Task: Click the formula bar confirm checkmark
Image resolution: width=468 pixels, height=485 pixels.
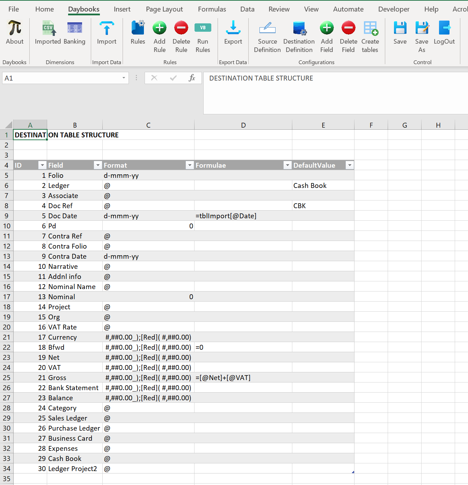Action: tap(173, 78)
